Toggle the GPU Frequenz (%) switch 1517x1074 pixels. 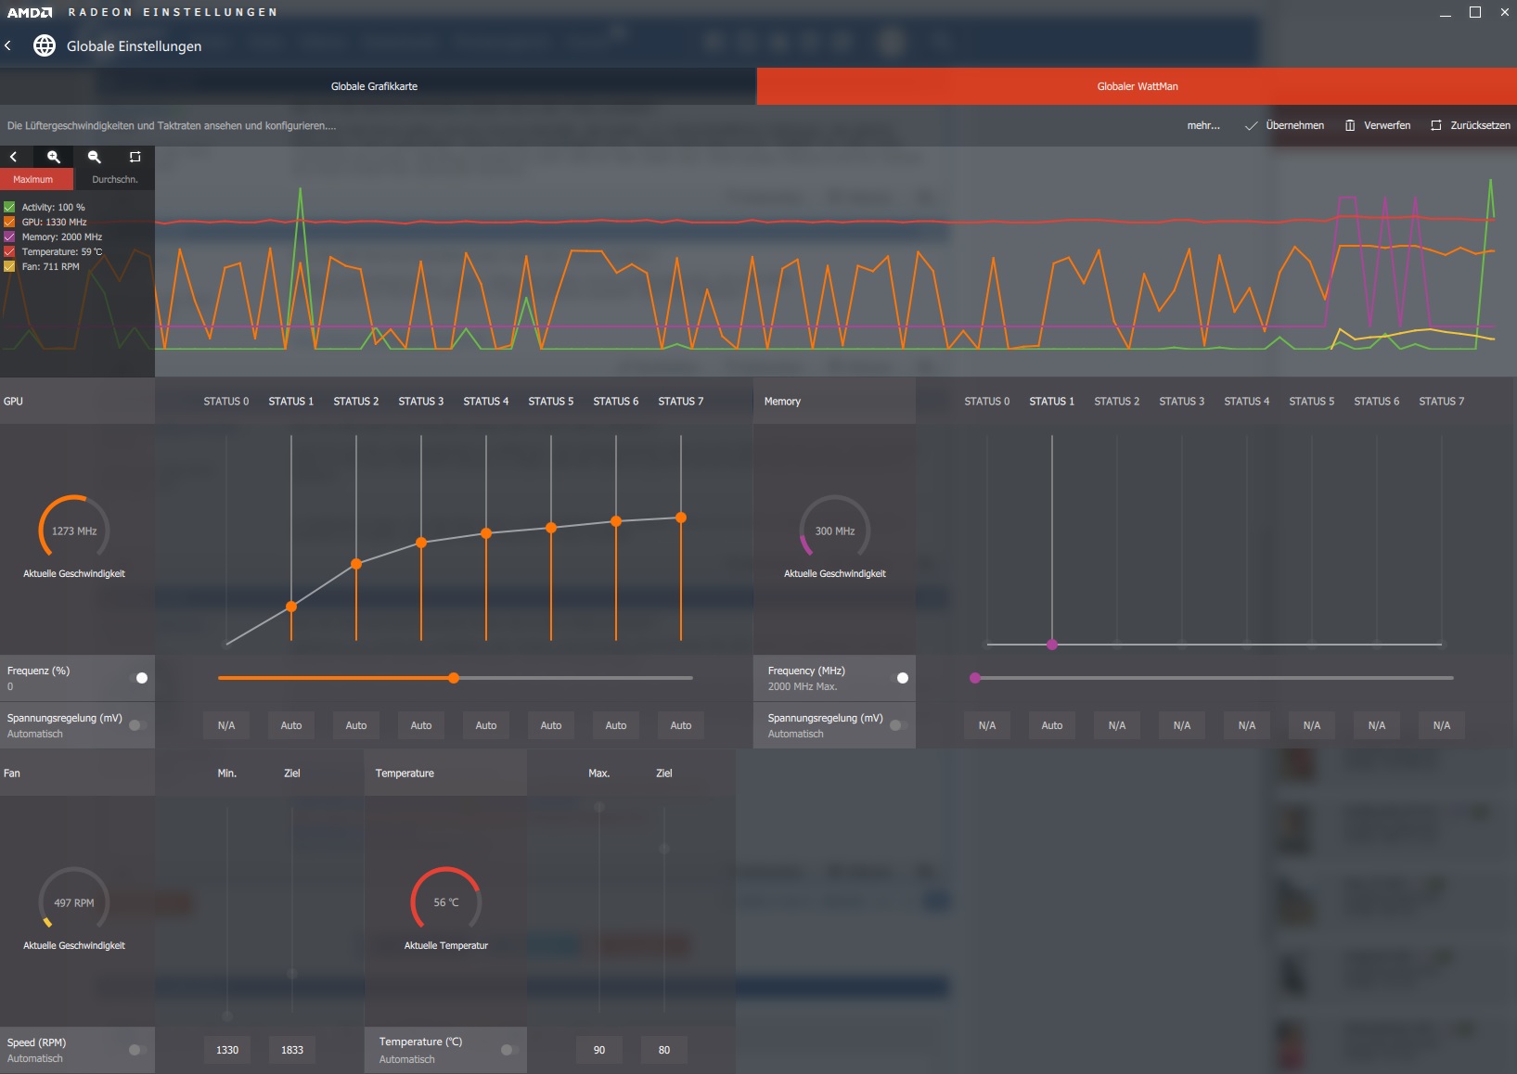tap(138, 678)
